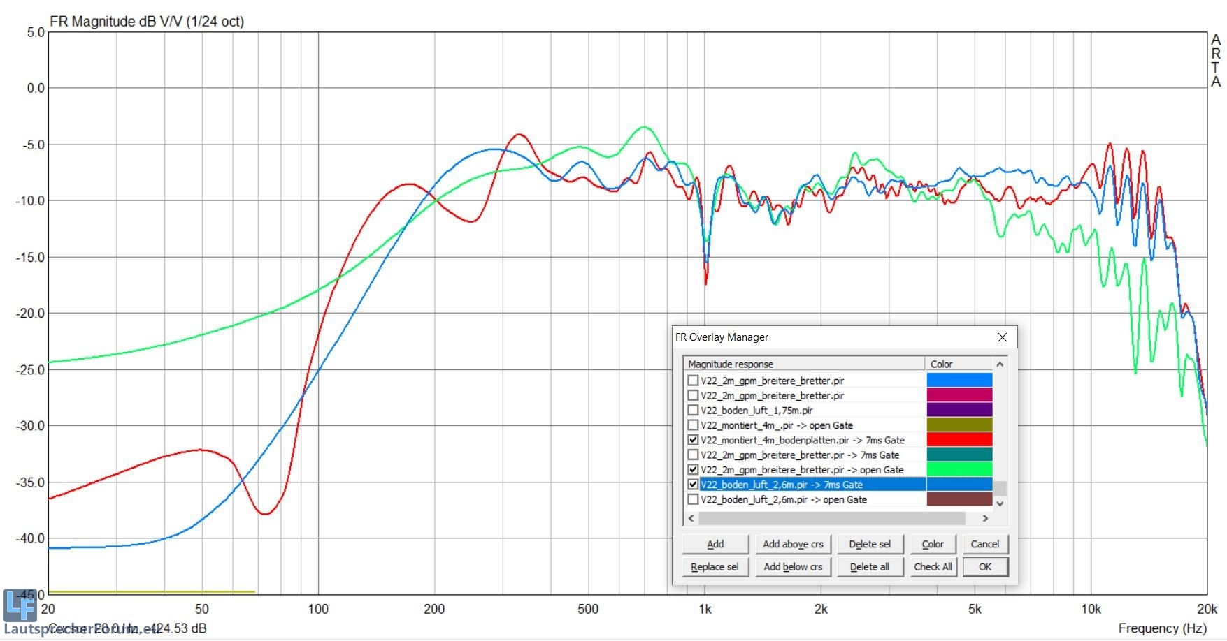The width and height of the screenshot is (1227, 641).
Task: Click the list's scroll down arrow
Action: (1000, 503)
